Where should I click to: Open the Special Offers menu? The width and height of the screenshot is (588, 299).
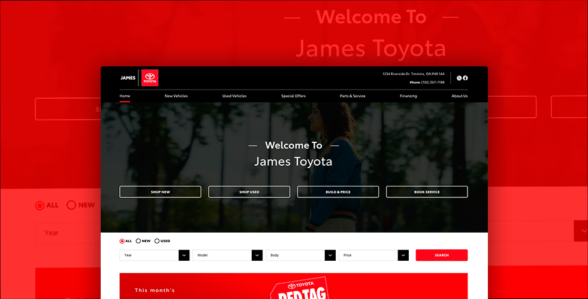click(293, 96)
